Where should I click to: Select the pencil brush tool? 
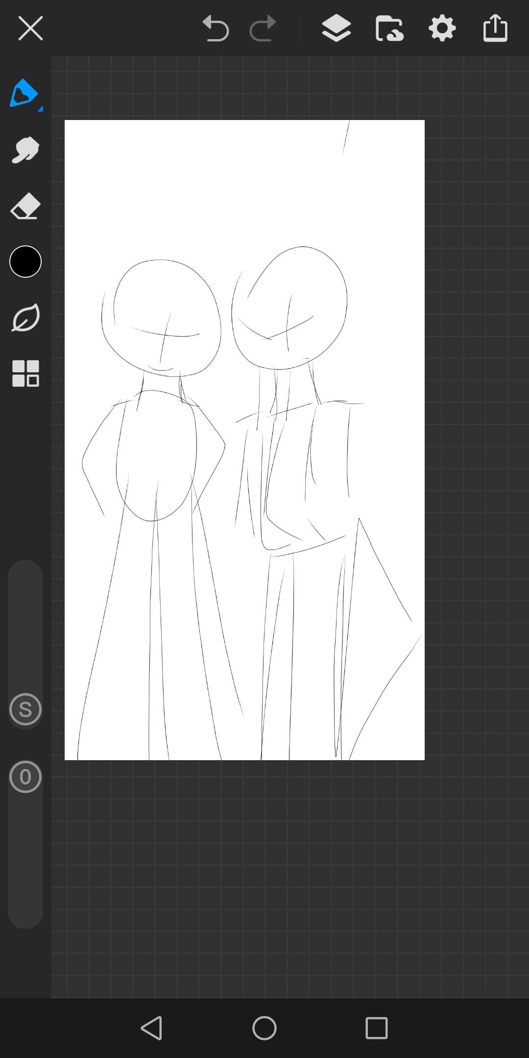24,93
